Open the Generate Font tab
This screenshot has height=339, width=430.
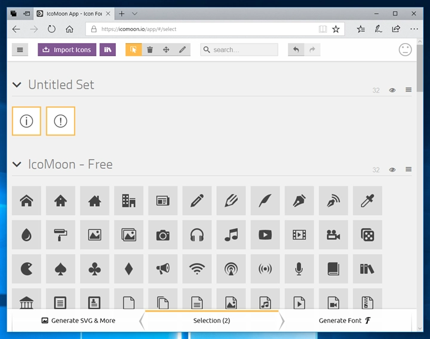(x=345, y=320)
